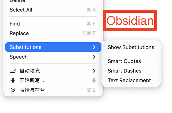Expand the 自动填充 submenu arrow
The height and width of the screenshot is (113, 172).
coord(94,71)
